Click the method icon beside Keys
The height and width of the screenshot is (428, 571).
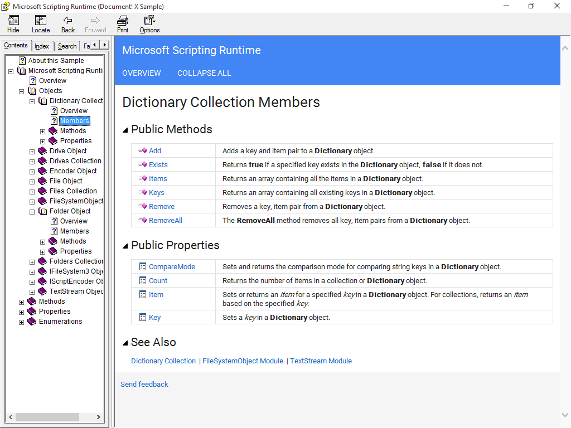(142, 192)
